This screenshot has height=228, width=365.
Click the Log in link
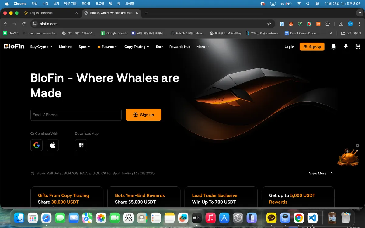(x=289, y=47)
